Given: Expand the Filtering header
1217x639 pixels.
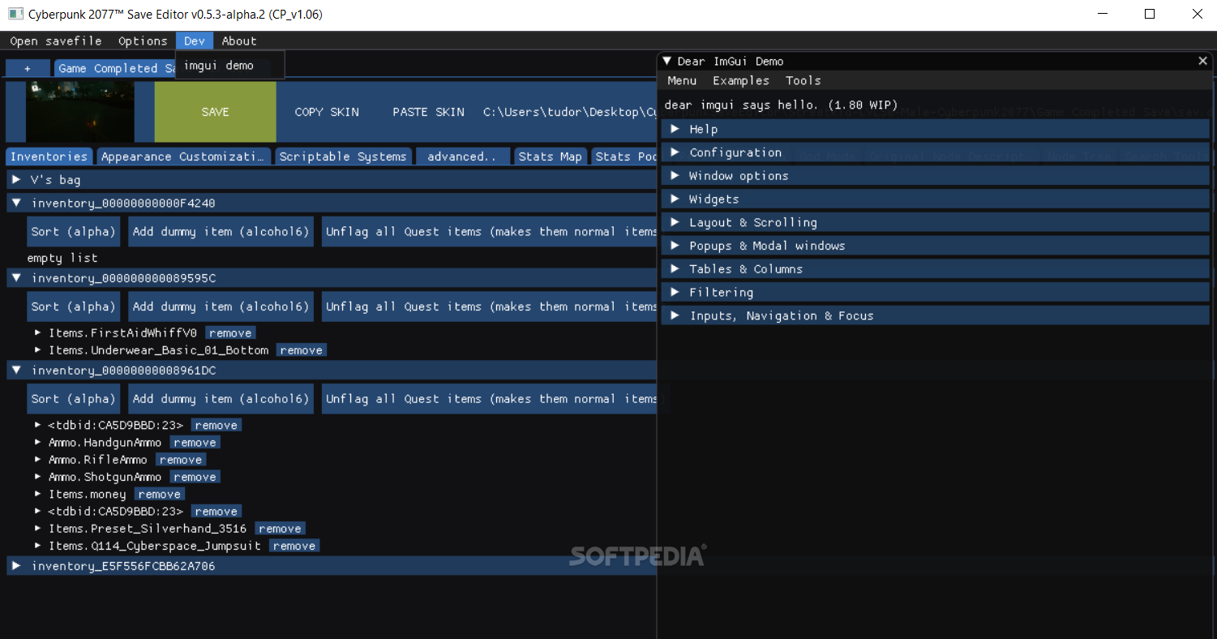Looking at the screenshot, I should click(936, 292).
